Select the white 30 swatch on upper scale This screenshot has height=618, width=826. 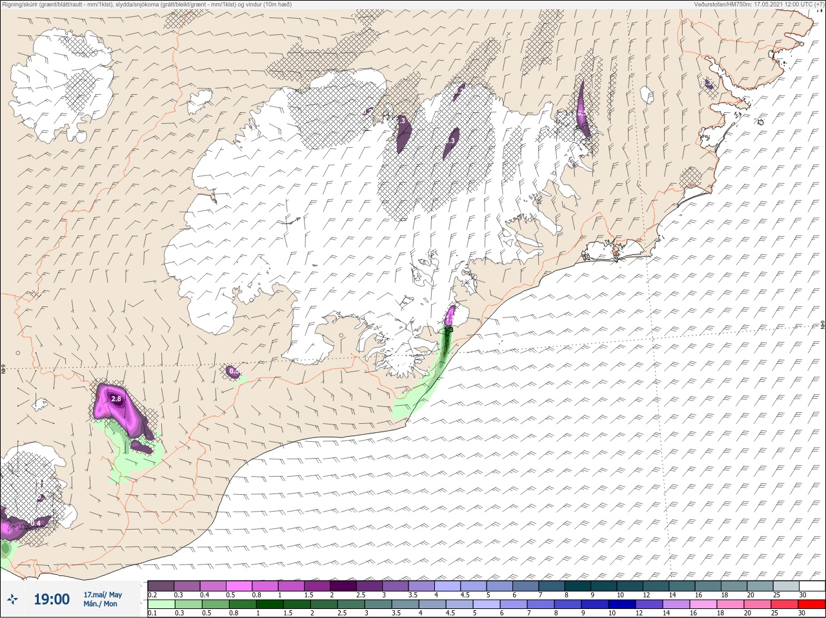(x=812, y=586)
